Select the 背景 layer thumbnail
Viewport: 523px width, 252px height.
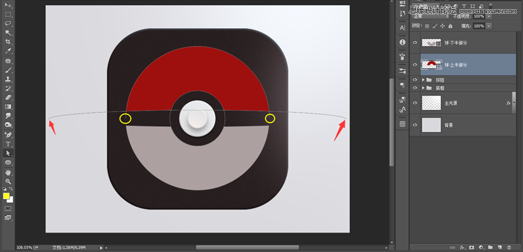click(431, 125)
